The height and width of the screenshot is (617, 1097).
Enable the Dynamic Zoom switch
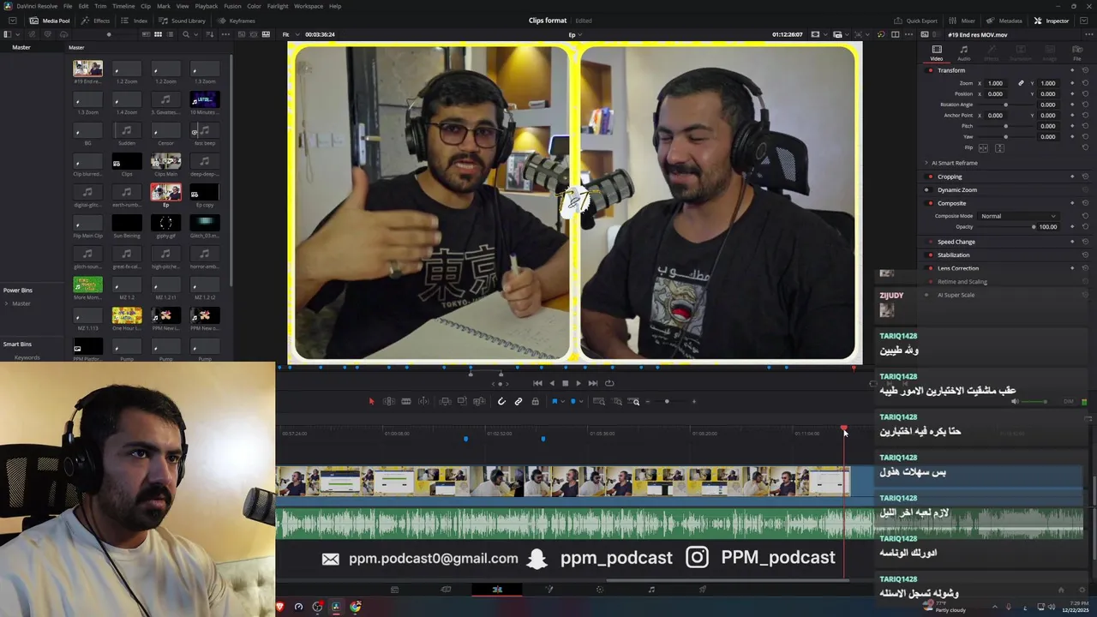[x=930, y=189]
